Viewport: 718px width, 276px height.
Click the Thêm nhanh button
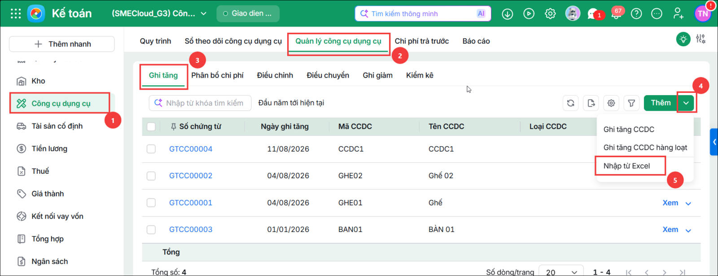click(62, 44)
